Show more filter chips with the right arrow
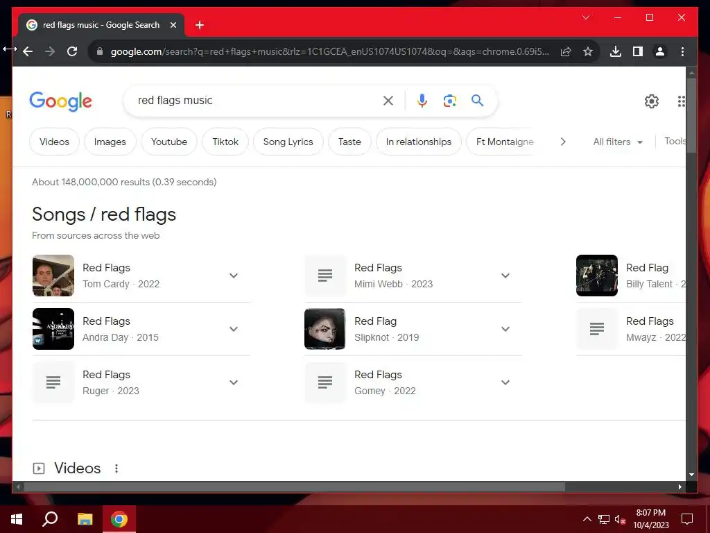The width and height of the screenshot is (710, 533). click(563, 142)
